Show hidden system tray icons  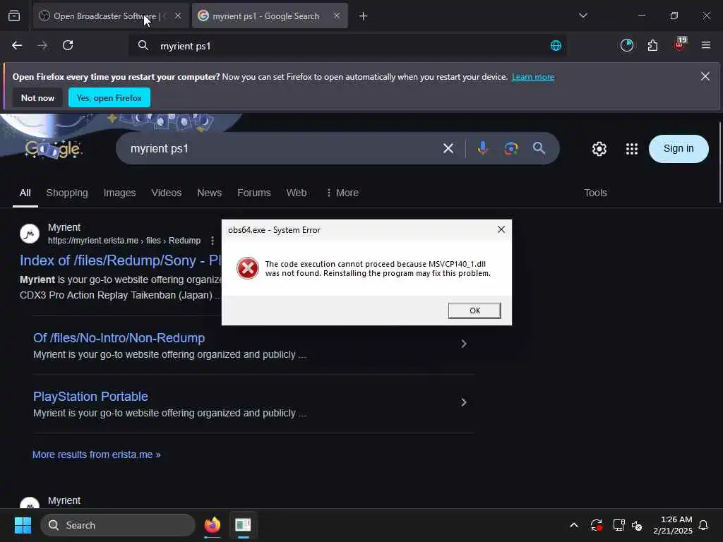574,525
